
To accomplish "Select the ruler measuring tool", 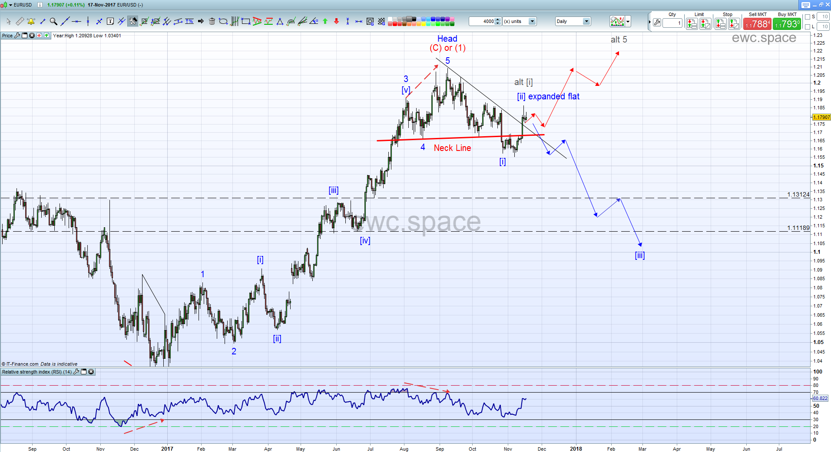I will point(20,21).
